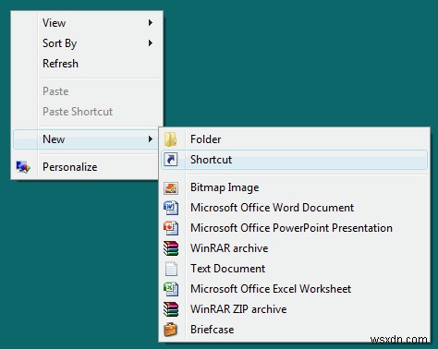
Task: Create a new WinRAR archive
Action: (295, 248)
